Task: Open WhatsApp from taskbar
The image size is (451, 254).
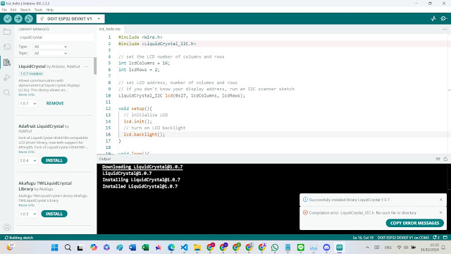Action: [275, 248]
